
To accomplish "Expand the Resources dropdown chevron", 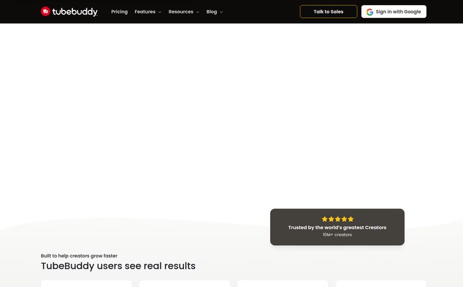I will (x=197, y=12).
